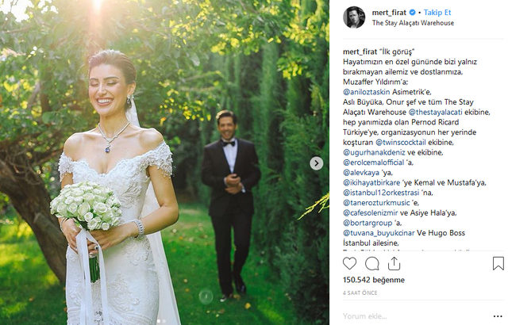Screen dimensions: 508x325
Task: Open mert_firat profile picture
Action: point(354,17)
